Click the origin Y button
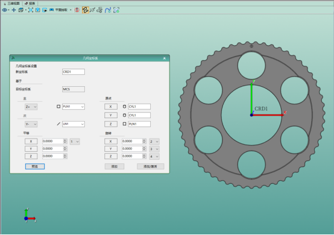The height and width of the screenshot is (235, 334). click(111, 115)
